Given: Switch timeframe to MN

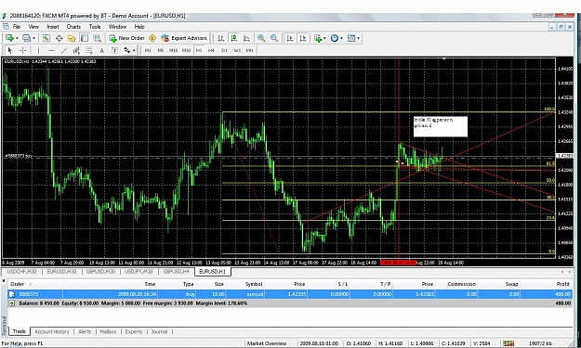Looking at the screenshot, I should pyautogui.click(x=250, y=50).
